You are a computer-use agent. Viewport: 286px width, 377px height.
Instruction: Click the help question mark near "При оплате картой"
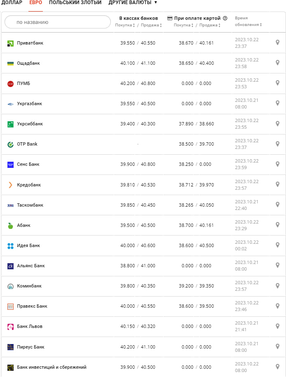coord(225,18)
